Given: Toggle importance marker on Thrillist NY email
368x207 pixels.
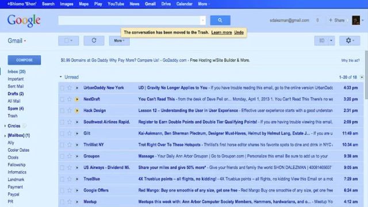Looking at the screenshot, I should 76,145.
